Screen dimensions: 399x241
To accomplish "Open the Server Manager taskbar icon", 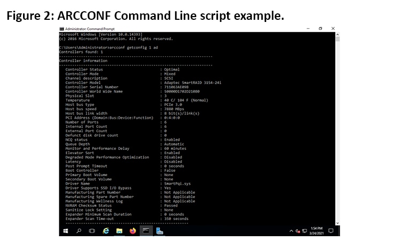I will (x=160, y=231).
